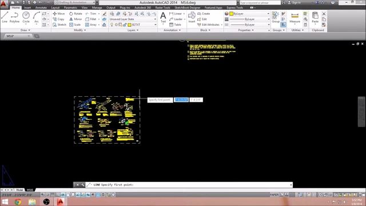Image resolution: width=366 pixels, height=206 pixels.
Task: Toggle freeze sun icon for B2TXT layer
Action: [x=116, y=25]
